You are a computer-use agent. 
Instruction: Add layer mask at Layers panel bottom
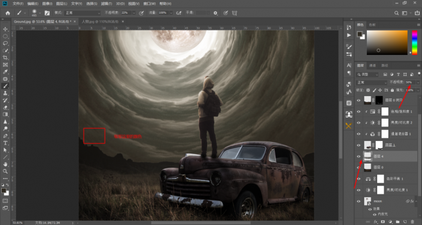(382, 222)
